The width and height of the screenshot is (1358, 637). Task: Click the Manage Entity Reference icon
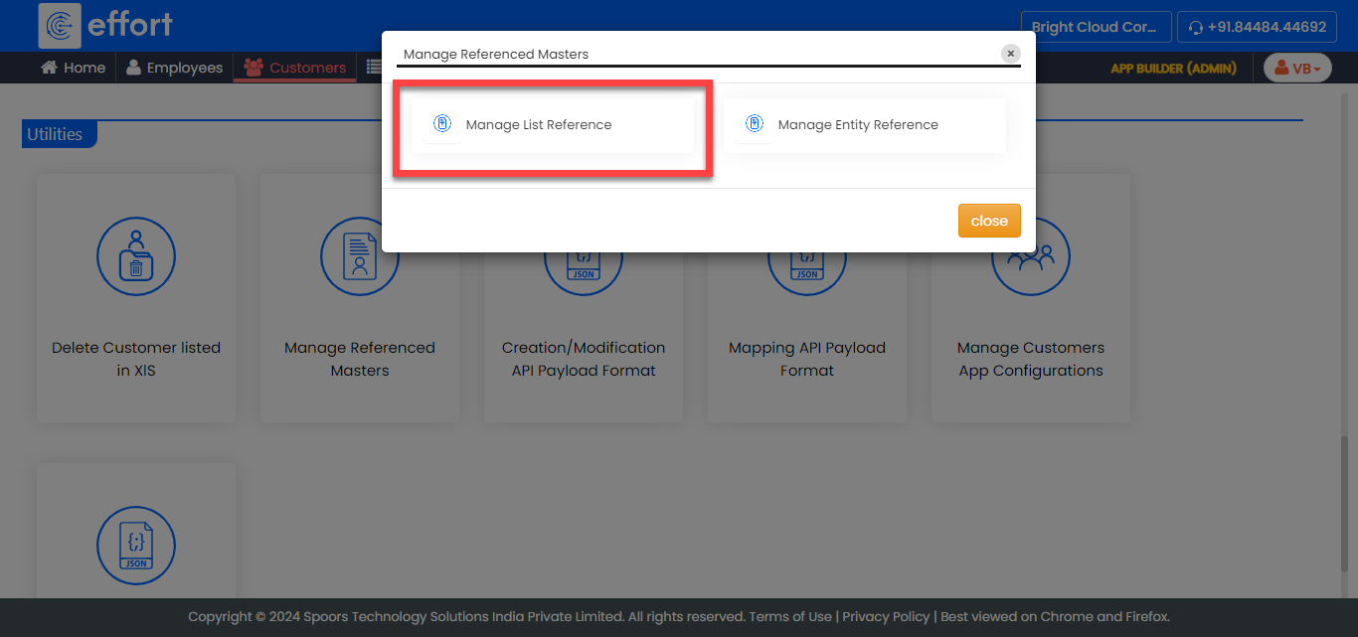[755, 124]
